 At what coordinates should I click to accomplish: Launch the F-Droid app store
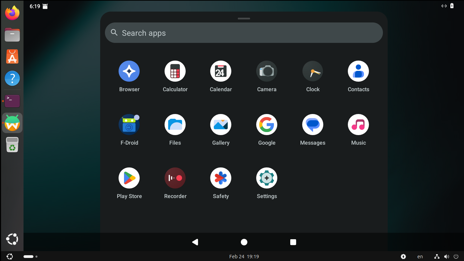(x=129, y=125)
